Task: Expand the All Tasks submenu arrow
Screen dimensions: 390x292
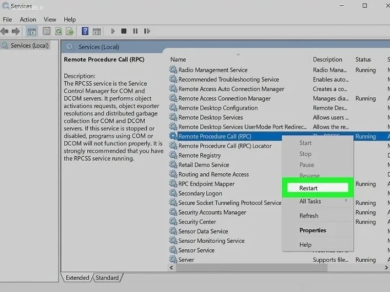Action: [346, 201]
